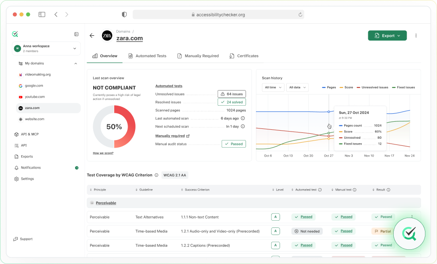Go back with the browser back arrow

pyautogui.click(x=56, y=15)
